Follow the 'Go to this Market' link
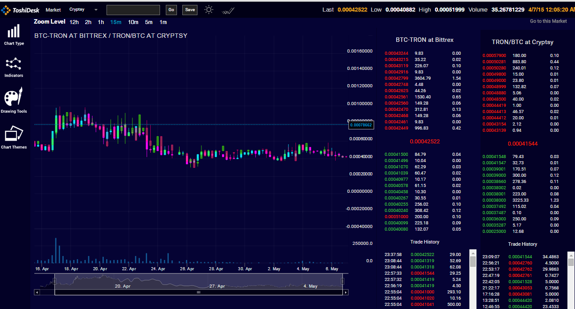The image size is (575, 309). tap(548, 21)
